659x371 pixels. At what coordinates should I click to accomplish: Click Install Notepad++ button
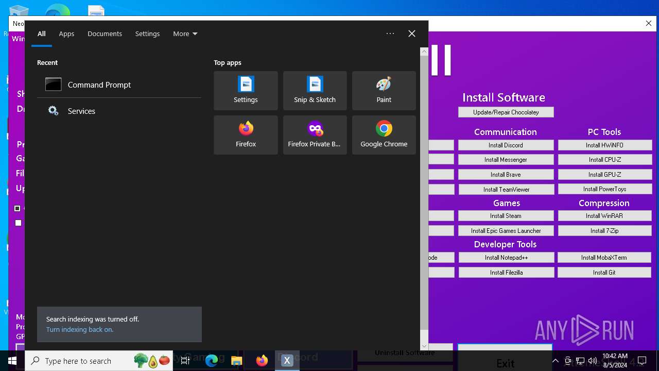tap(506, 258)
